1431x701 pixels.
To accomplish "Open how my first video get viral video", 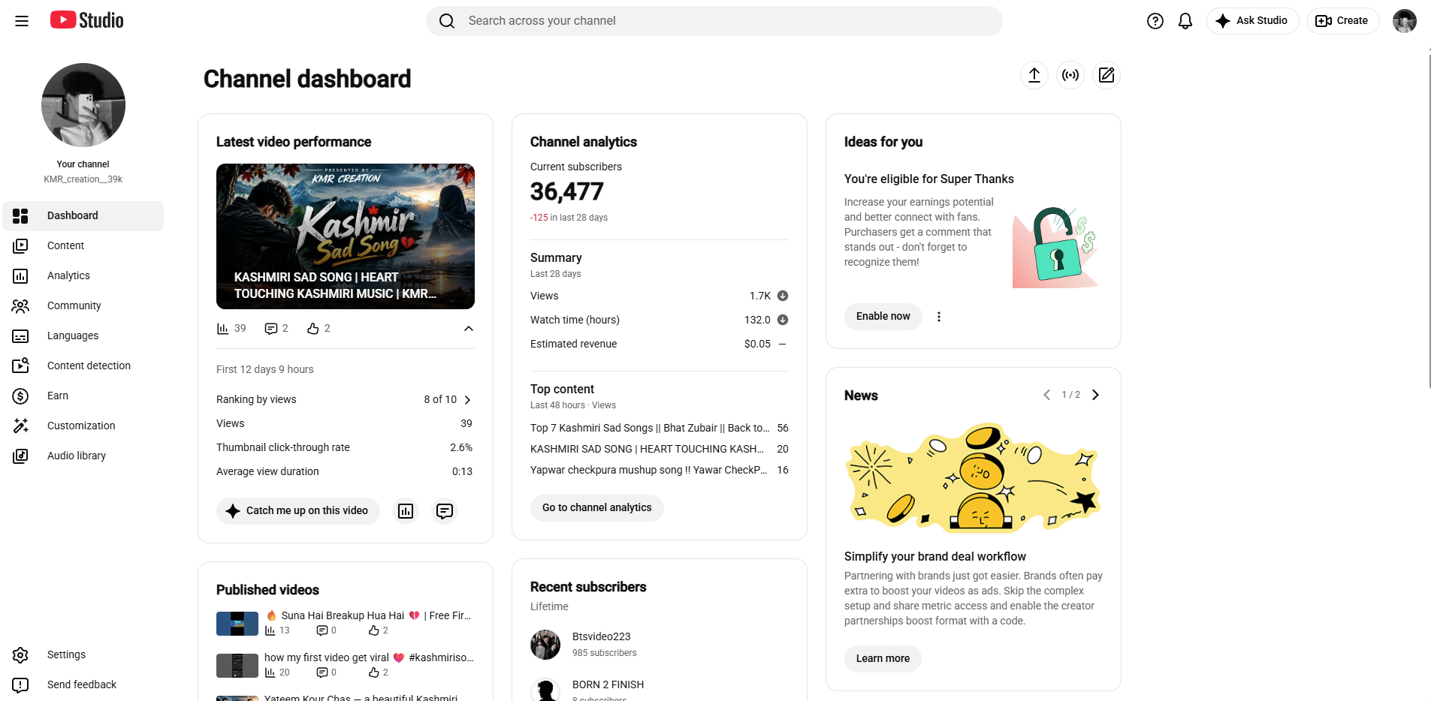I will (368, 657).
